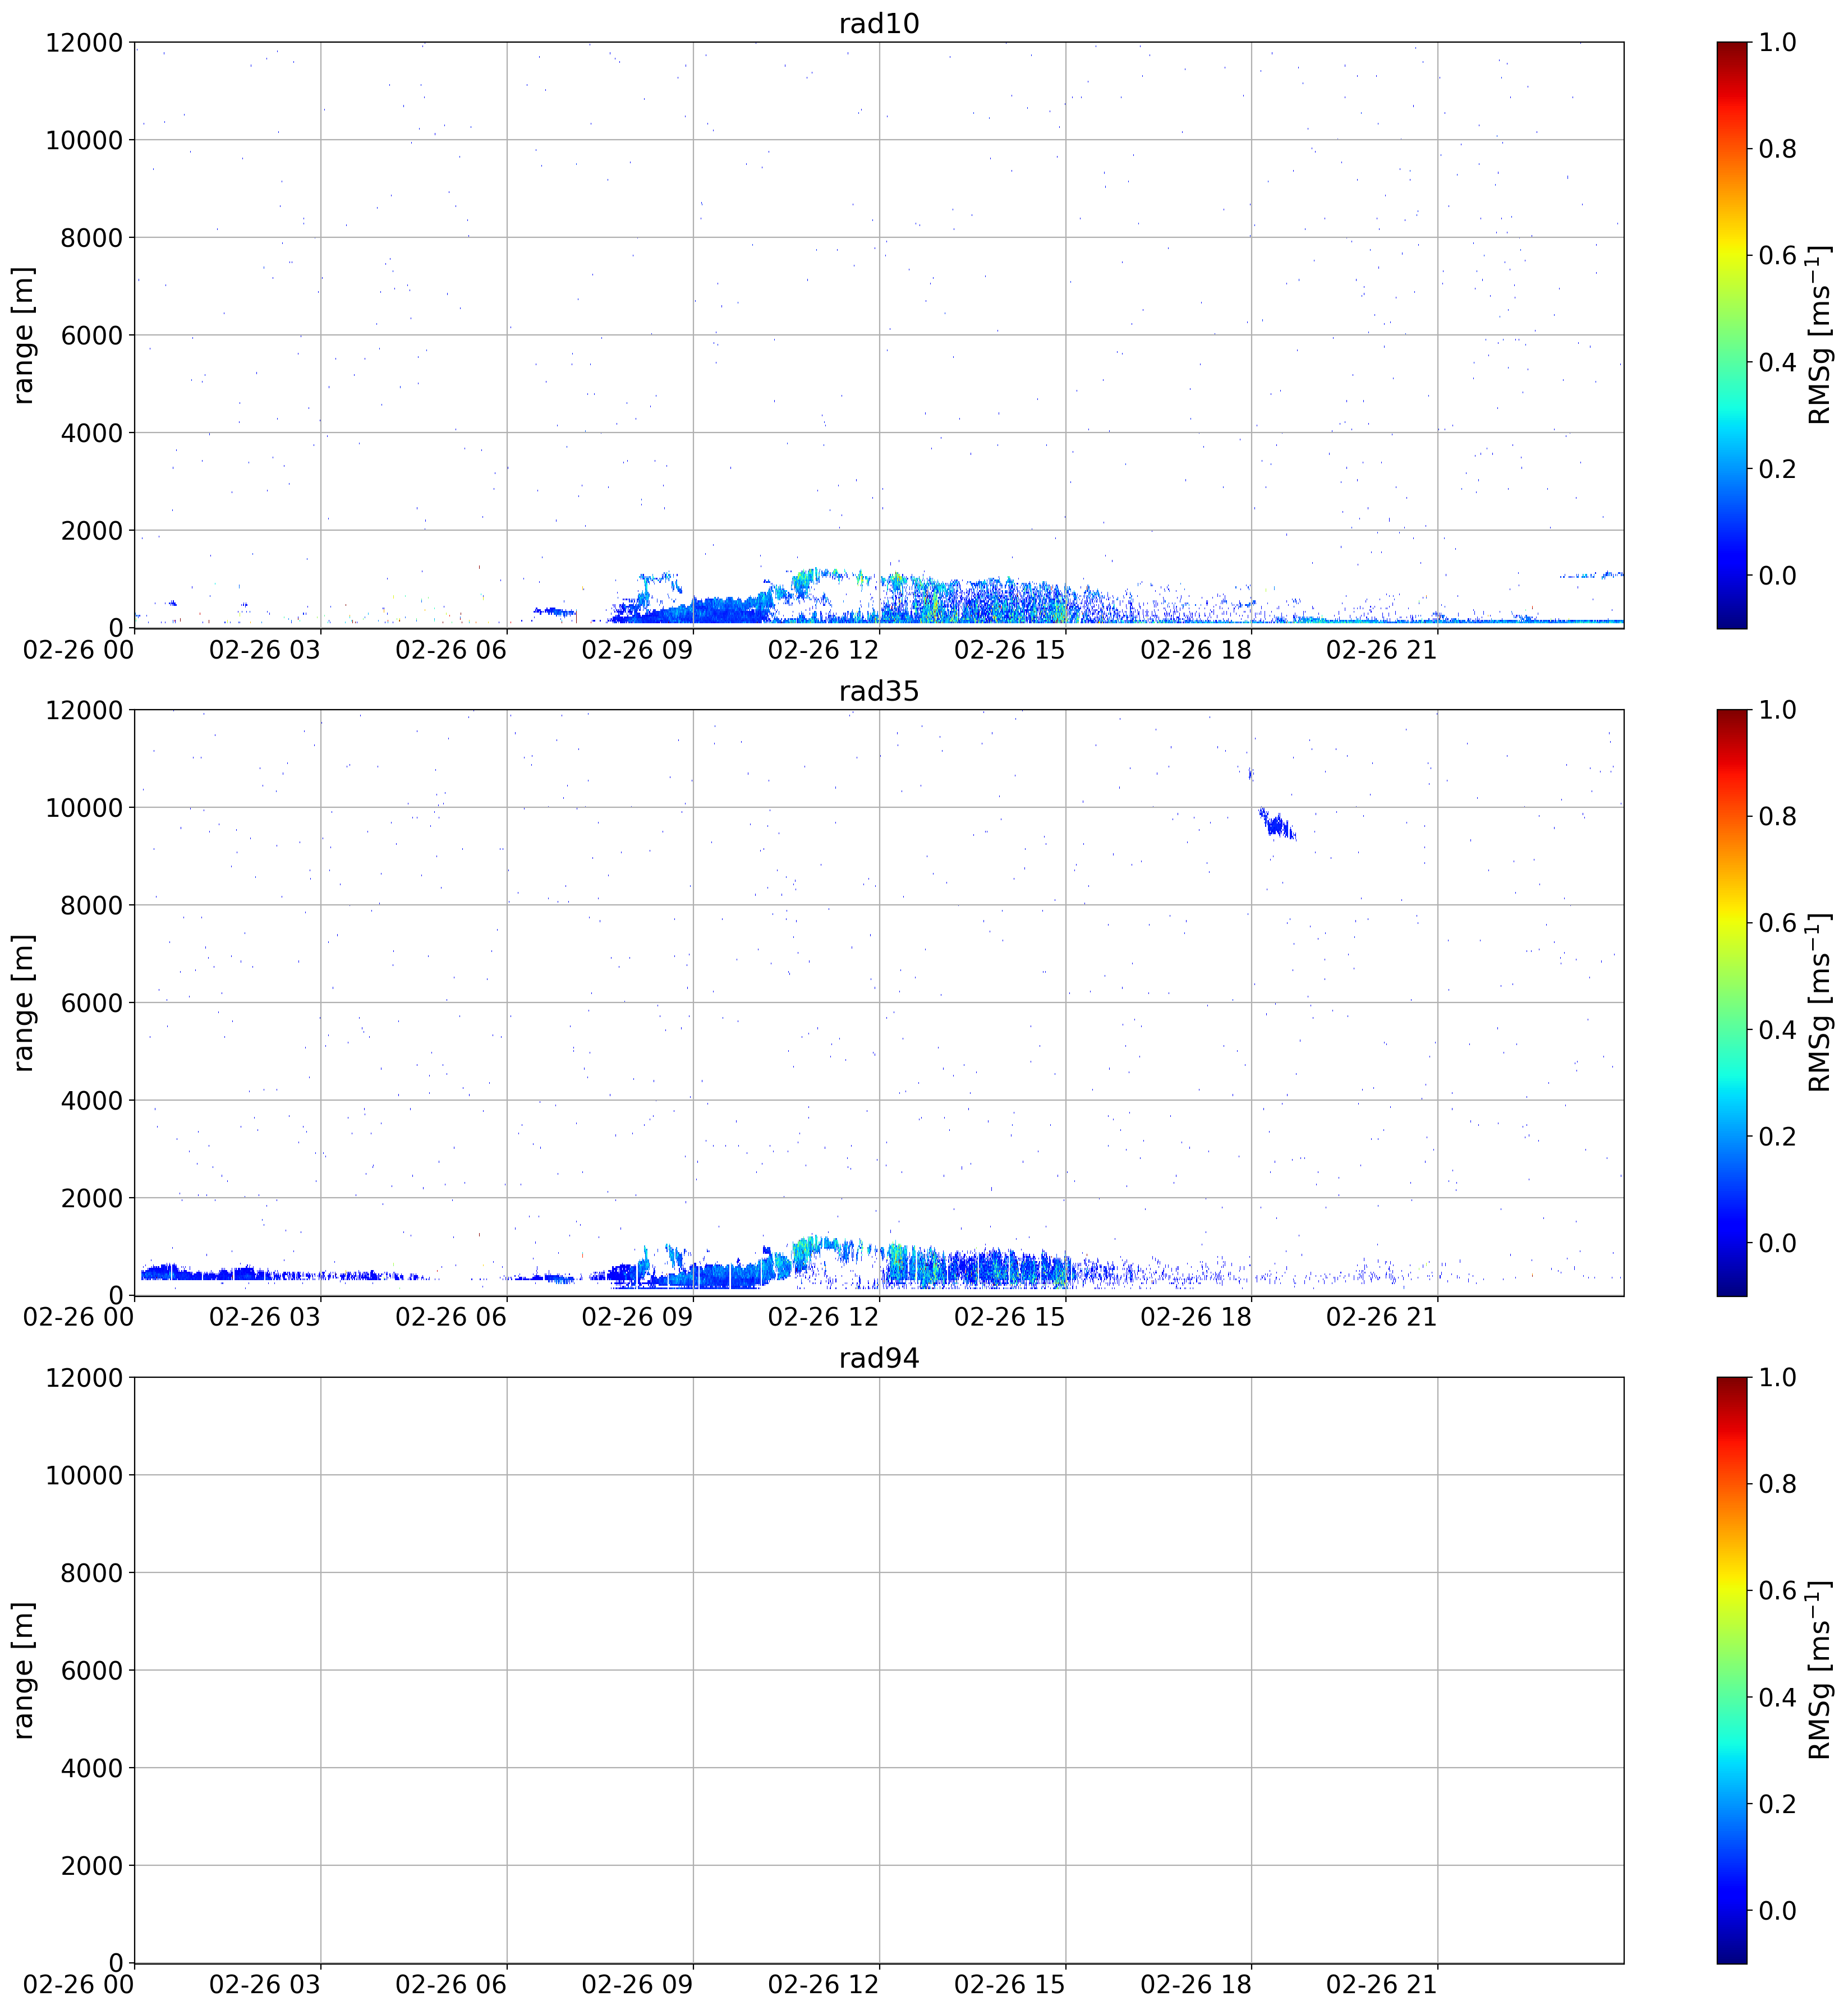The image size is (1848, 2010).
Task: Click the 2000 y-tick on the rad10 panel
Action: (92, 530)
